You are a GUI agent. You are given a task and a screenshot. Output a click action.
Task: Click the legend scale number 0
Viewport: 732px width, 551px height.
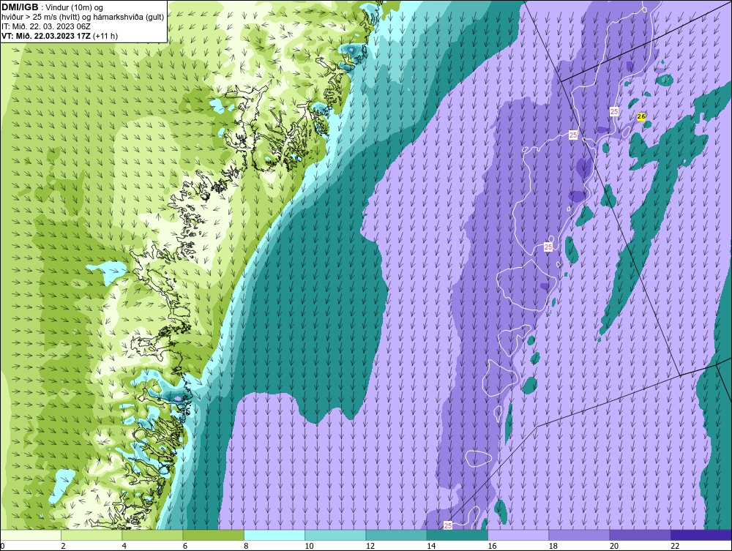point(2,547)
